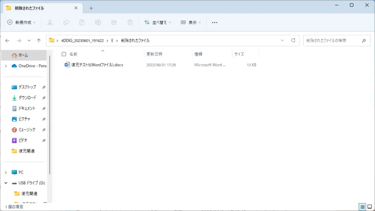Image resolution: width=375 pixels, height=211 pixels.
Task: Click the Share icon in toolbar
Action: click(x=114, y=22)
